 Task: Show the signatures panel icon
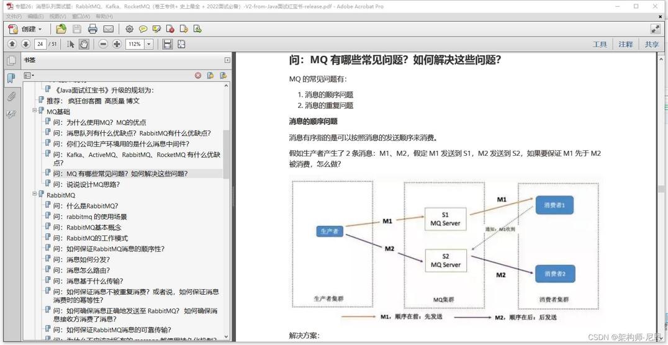coord(11,114)
